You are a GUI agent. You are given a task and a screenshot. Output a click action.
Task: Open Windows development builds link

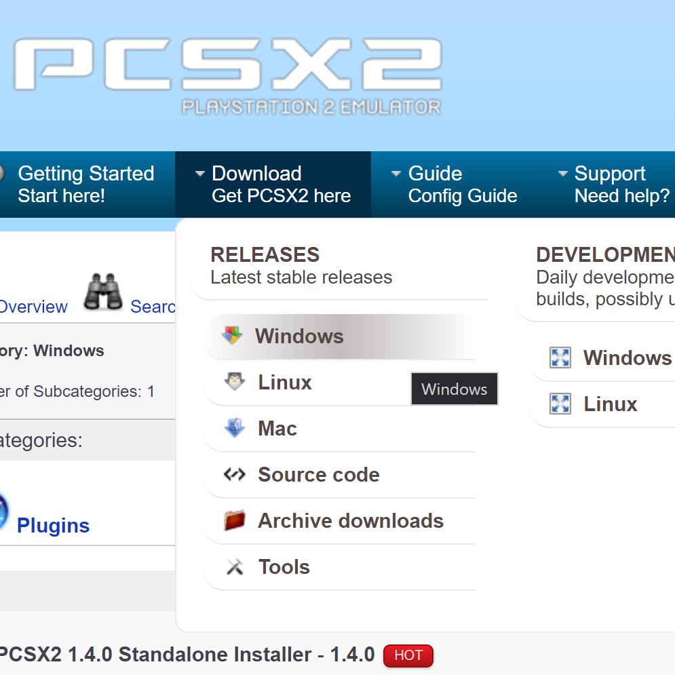tap(628, 358)
